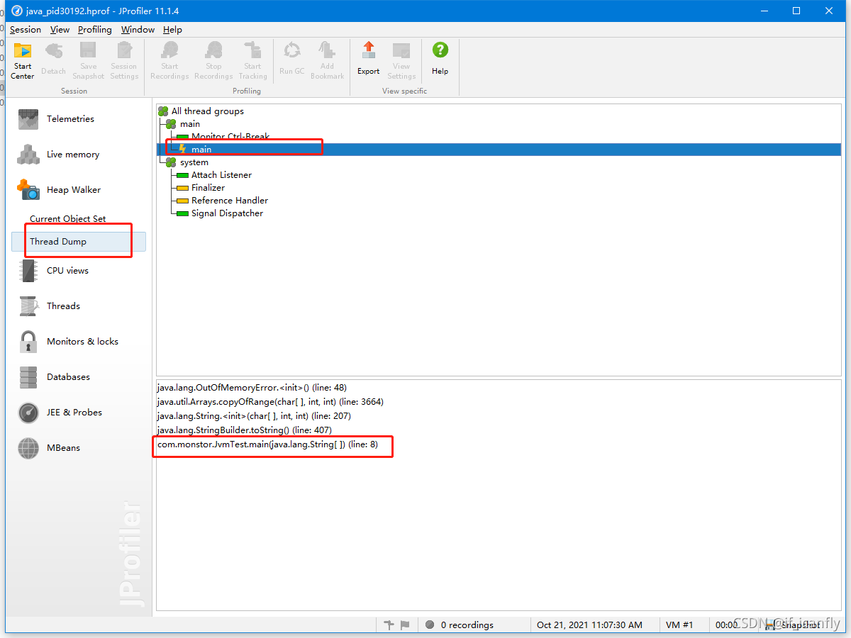Click the Run GC icon
This screenshot has width=851, height=638.
[x=291, y=51]
